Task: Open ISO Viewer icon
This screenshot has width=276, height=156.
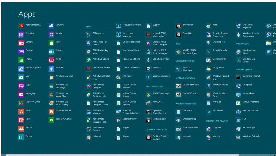Action: [x=178, y=26]
